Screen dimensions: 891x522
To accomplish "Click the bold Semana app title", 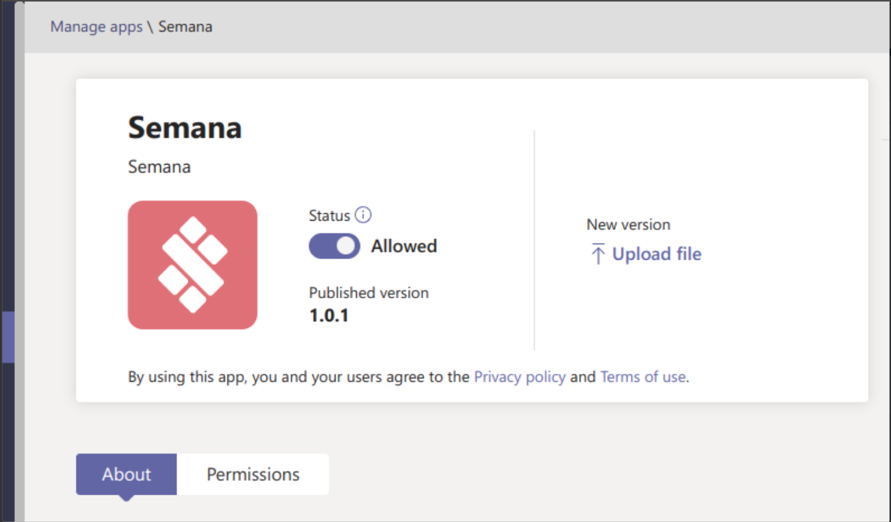I will [185, 128].
